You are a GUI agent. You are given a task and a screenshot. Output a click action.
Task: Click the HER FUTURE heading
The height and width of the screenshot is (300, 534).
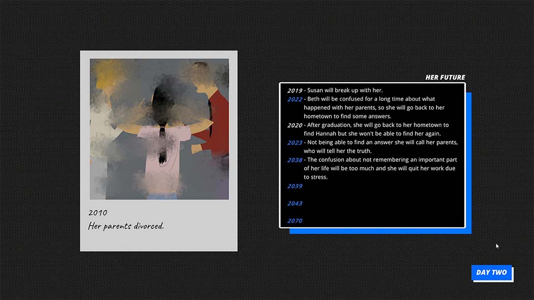click(x=445, y=77)
